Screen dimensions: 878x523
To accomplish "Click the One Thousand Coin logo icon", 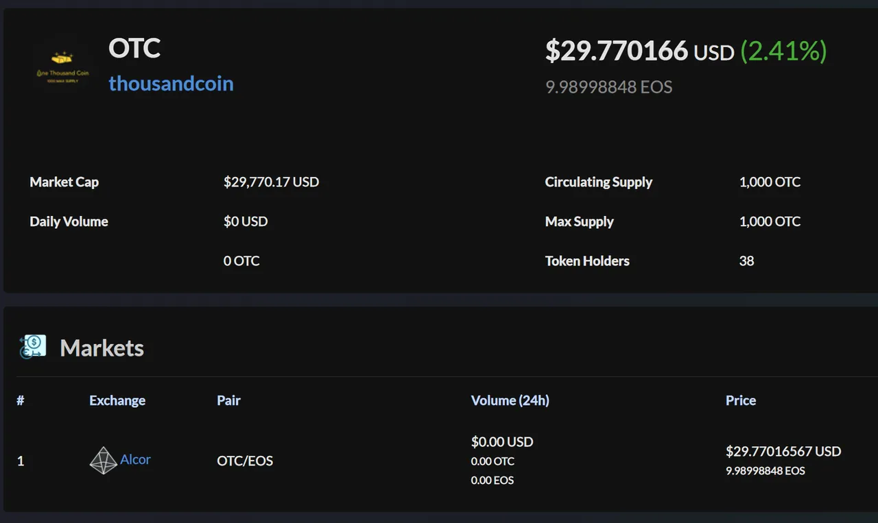I will coord(63,67).
